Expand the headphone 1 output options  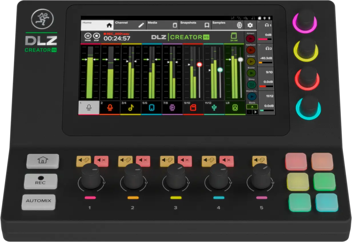(x=259, y=22)
